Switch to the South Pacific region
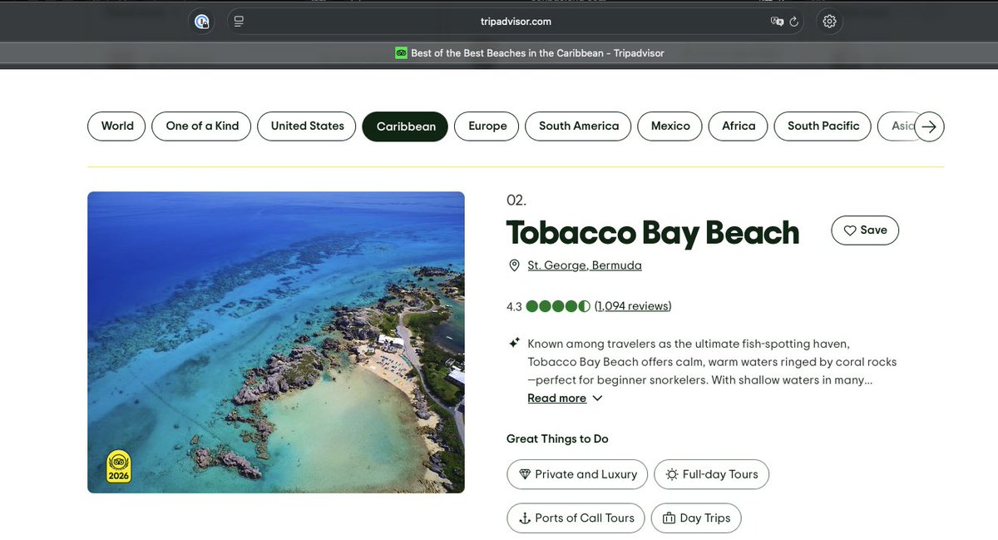 (x=823, y=126)
